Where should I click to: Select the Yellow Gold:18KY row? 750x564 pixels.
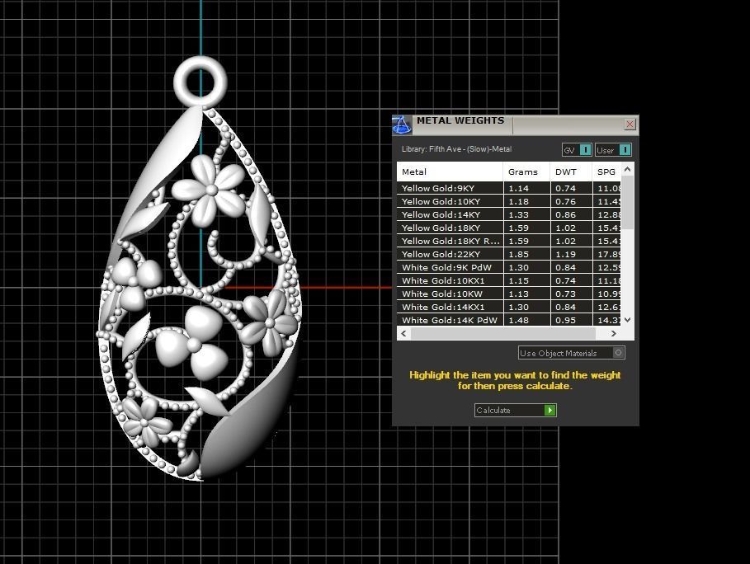click(509, 228)
